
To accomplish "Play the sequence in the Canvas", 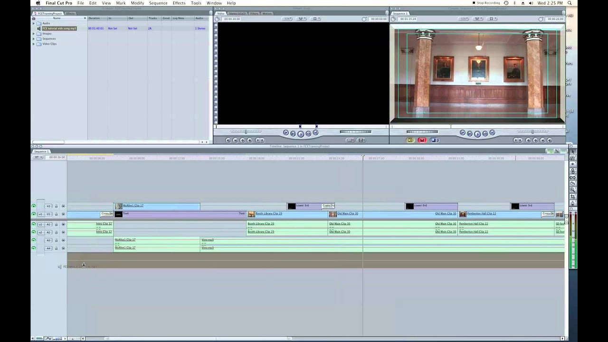I will click(x=477, y=134).
